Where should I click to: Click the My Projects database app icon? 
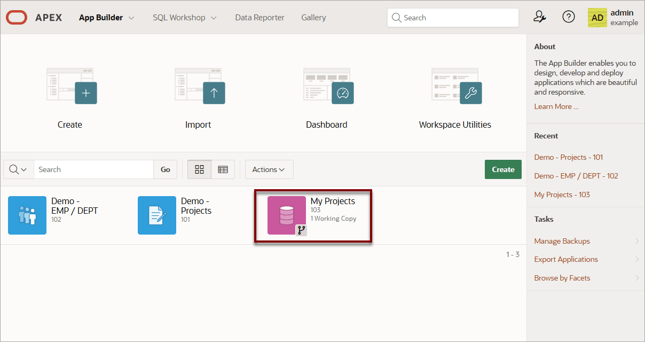287,215
